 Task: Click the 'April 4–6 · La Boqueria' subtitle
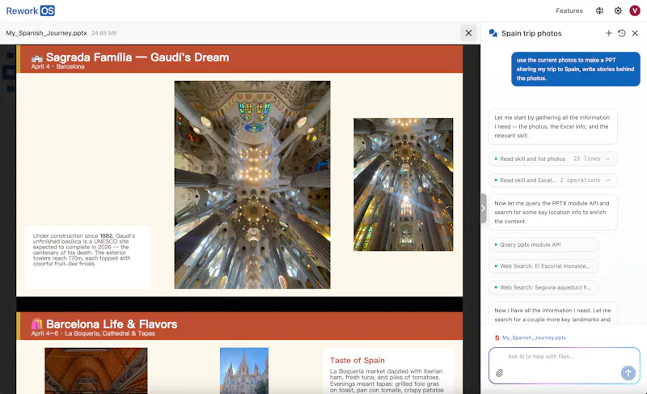tap(93, 333)
